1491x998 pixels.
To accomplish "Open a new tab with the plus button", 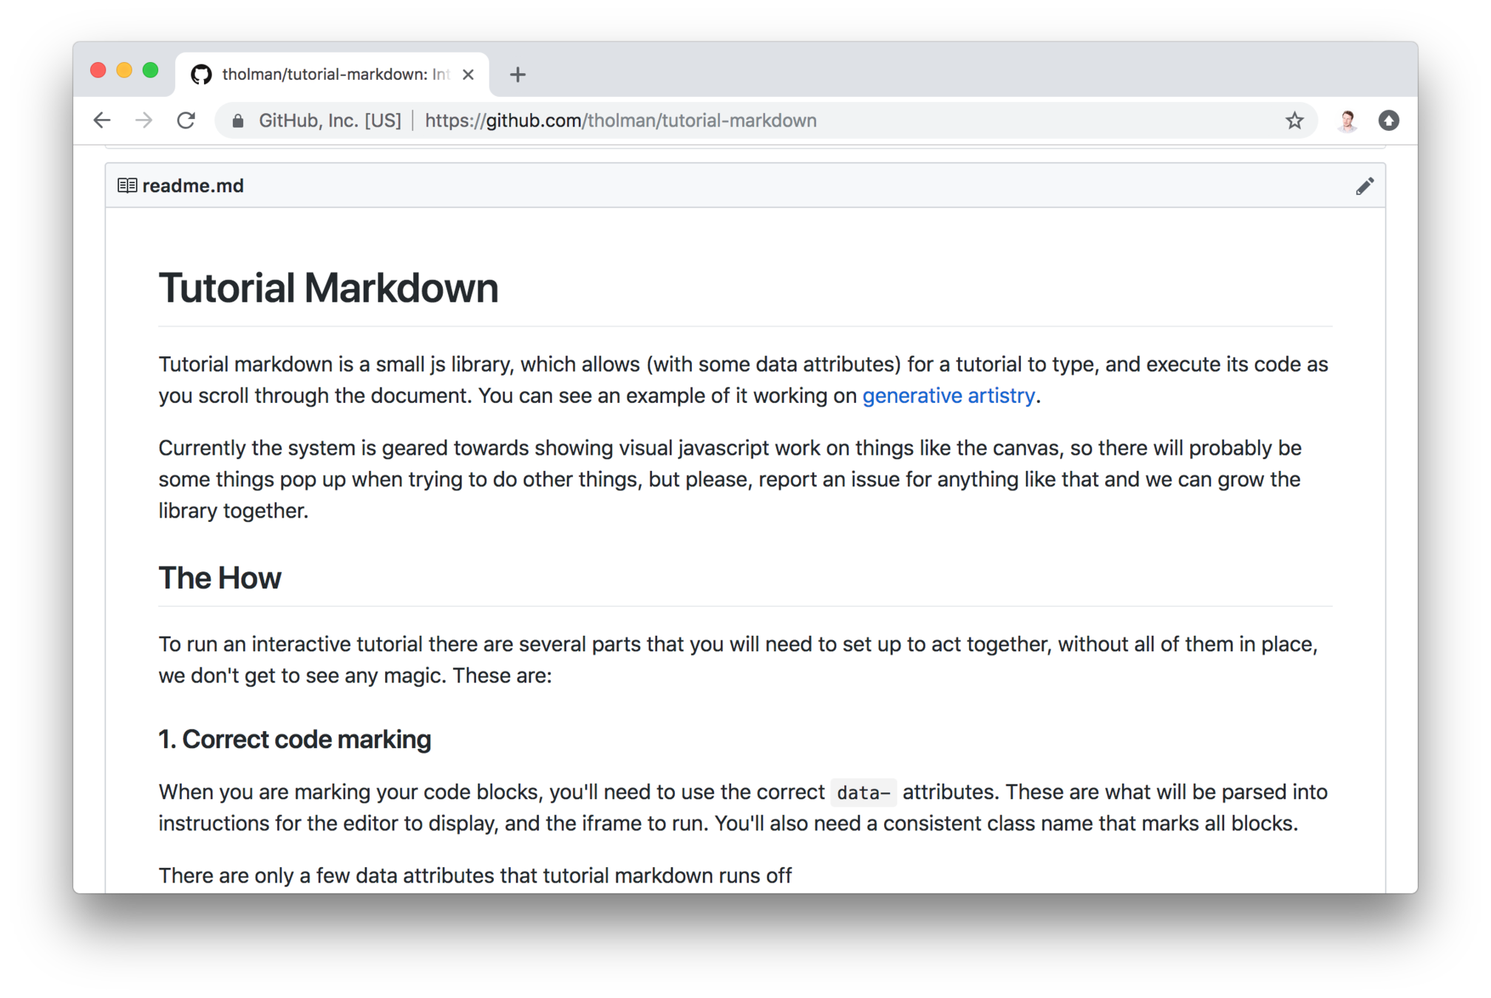I will click(517, 75).
